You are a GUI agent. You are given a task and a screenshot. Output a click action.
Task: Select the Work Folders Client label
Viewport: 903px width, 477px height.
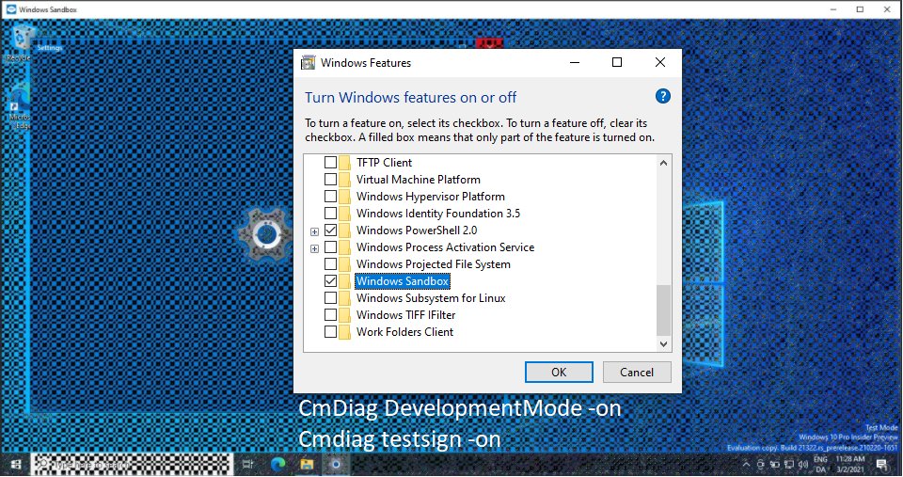coord(404,332)
